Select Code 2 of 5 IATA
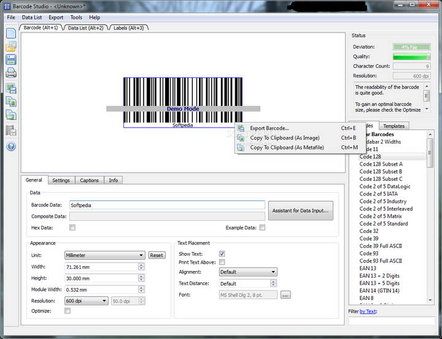Viewport: 442px width, 339px height. (379, 194)
